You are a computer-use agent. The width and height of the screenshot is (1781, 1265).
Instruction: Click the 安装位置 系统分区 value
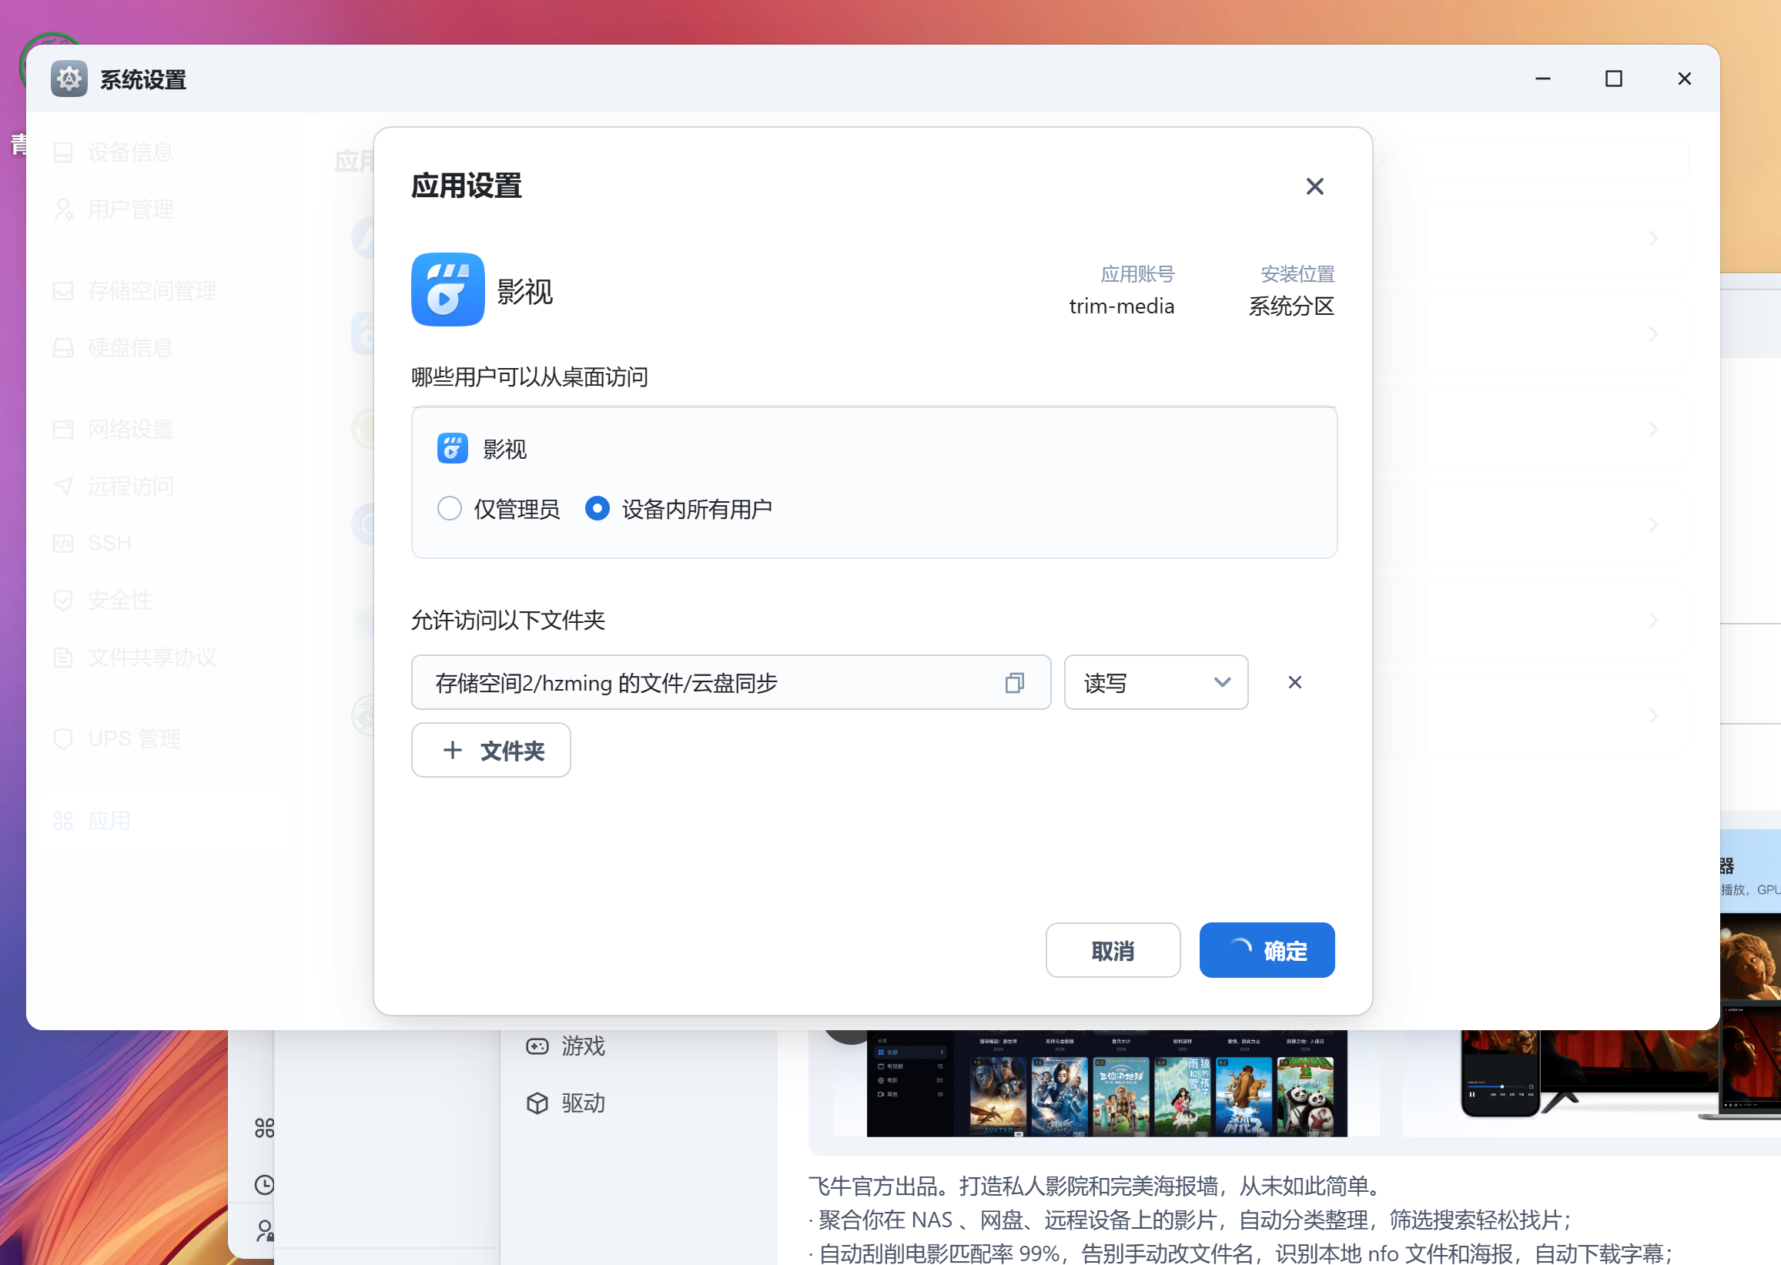tap(1291, 306)
